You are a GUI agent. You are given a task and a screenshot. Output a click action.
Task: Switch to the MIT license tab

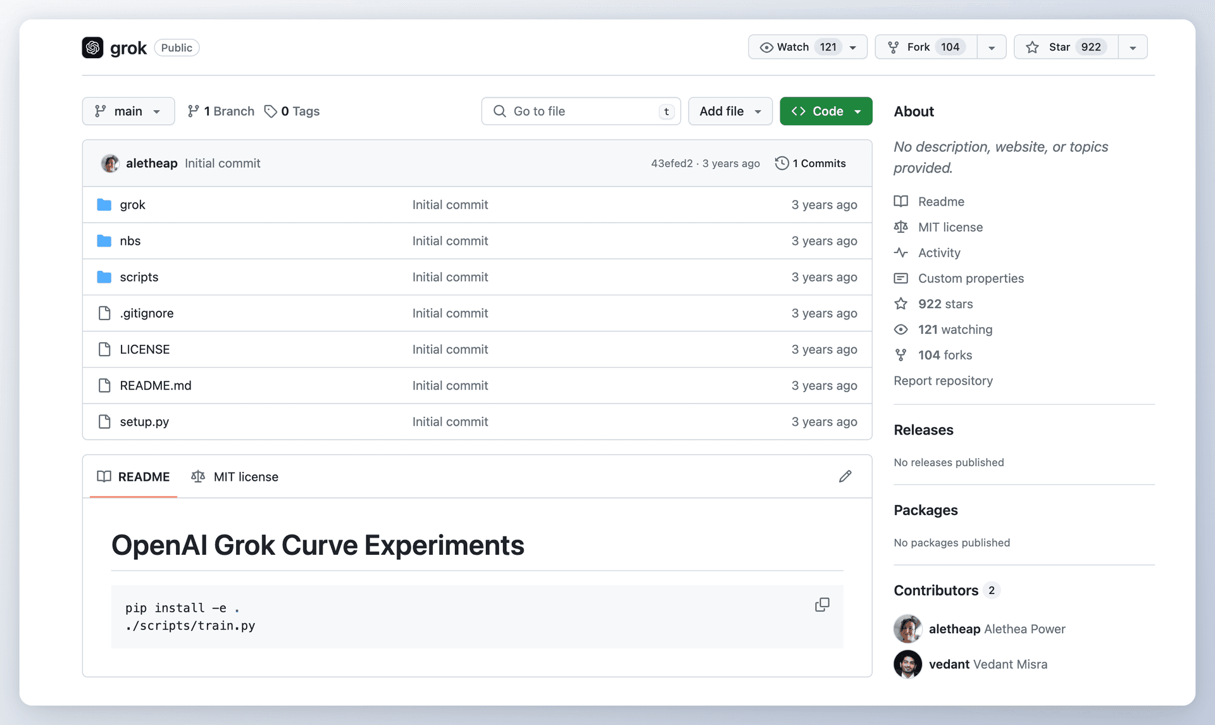pyautogui.click(x=235, y=476)
